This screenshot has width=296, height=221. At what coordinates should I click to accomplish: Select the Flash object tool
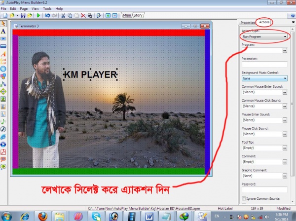click(x=3, y=129)
